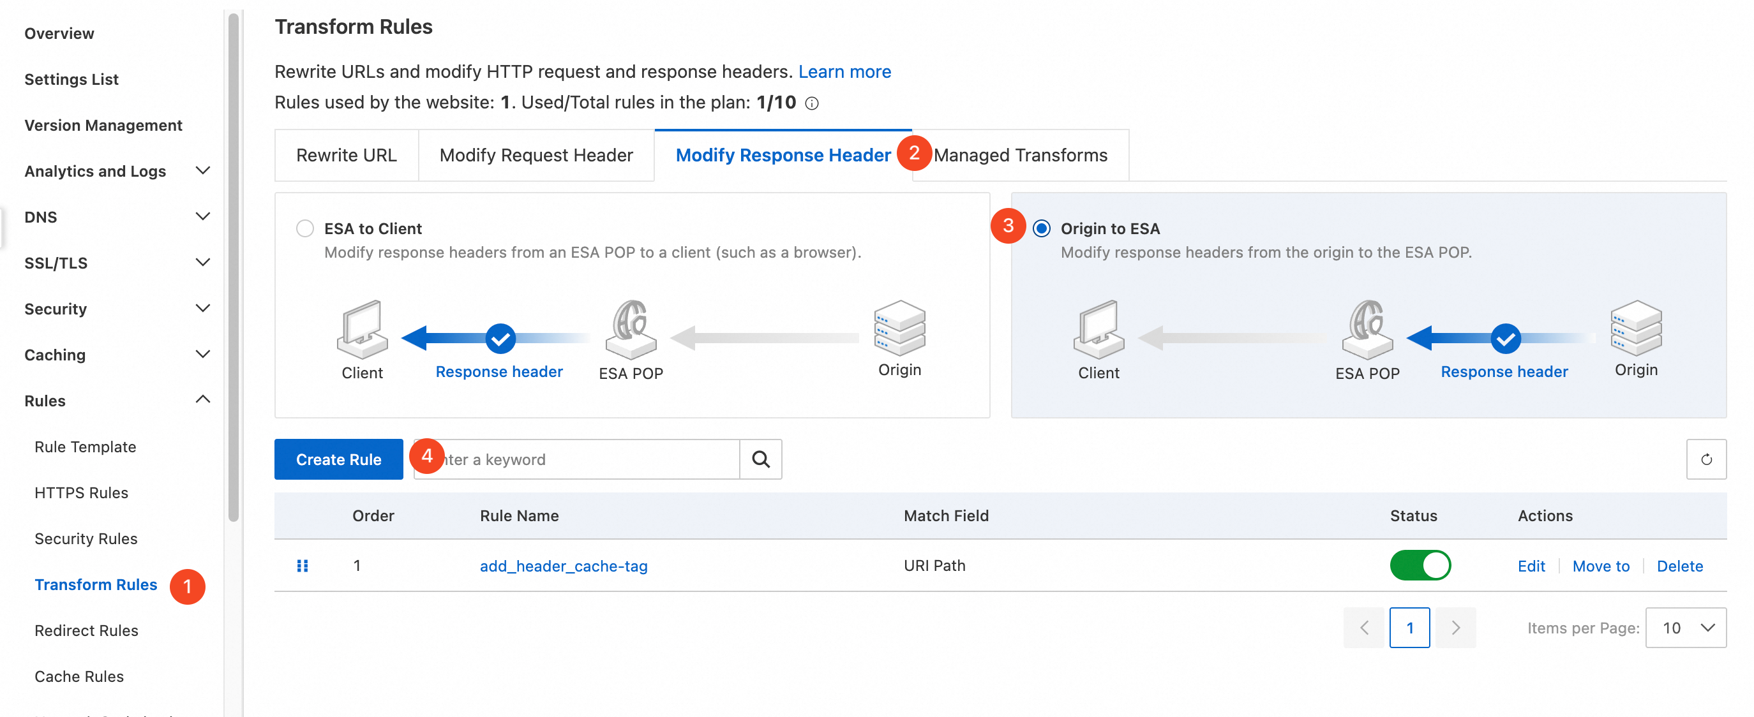1754x717 pixels.
Task: Select the Origin to ESA radio button
Action: click(1041, 228)
